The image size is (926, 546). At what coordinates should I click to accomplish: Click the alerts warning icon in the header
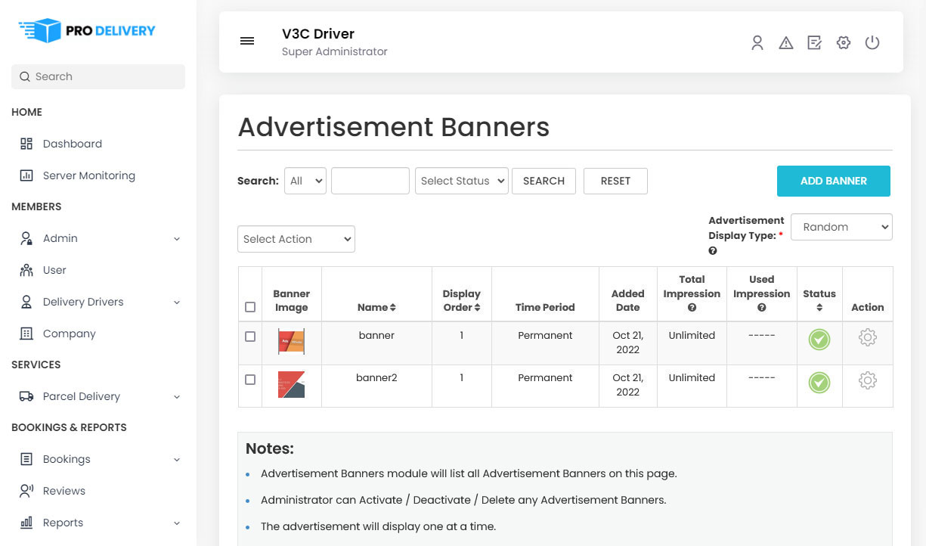tap(786, 43)
